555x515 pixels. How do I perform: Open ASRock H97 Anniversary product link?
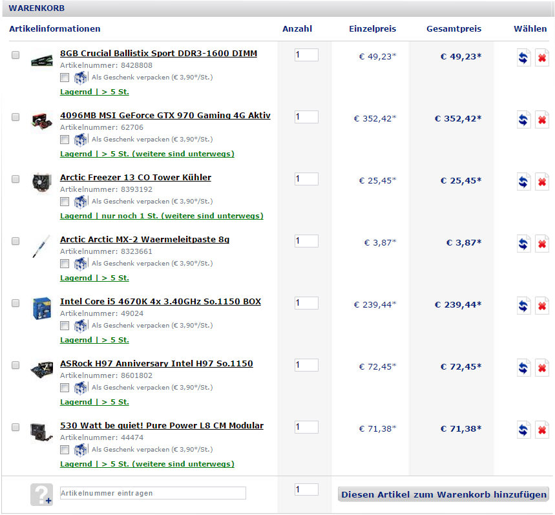pos(156,364)
